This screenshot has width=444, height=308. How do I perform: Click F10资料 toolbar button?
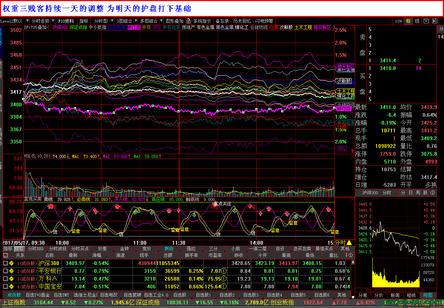click(66, 21)
